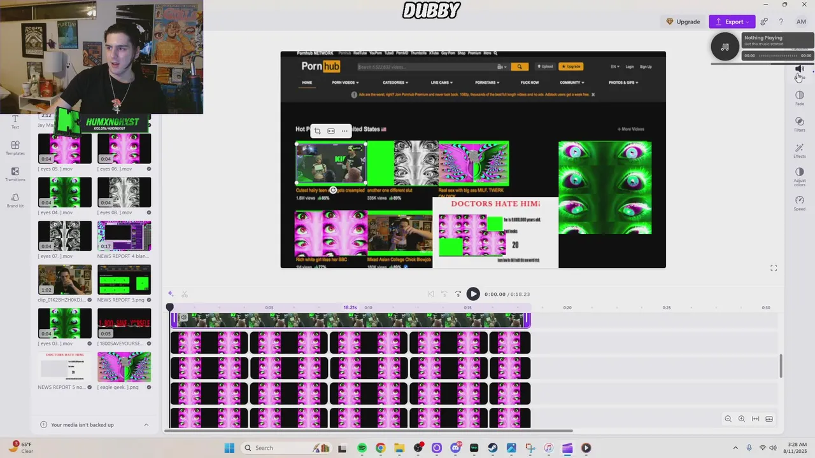Expand the media backup notice chevron
Viewport: 815px width, 458px height.
(x=146, y=425)
